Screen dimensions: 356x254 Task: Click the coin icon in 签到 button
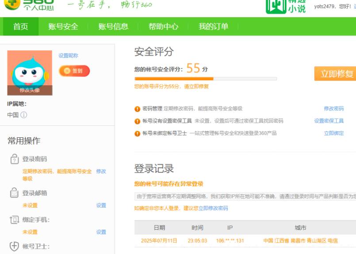pyautogui.click(x=67, y=71)
